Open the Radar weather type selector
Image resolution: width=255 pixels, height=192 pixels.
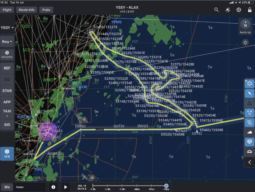(31, 187)
